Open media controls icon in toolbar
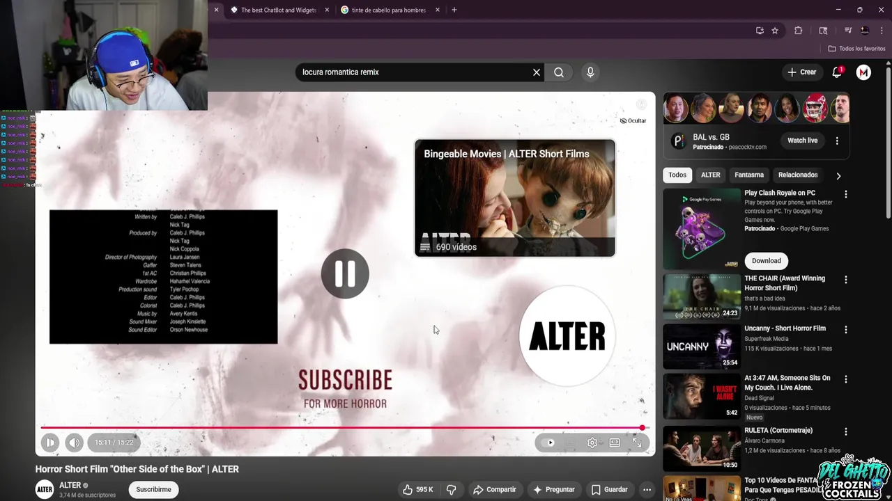Viewport: 892px width, 501px height. coord(848,31)
